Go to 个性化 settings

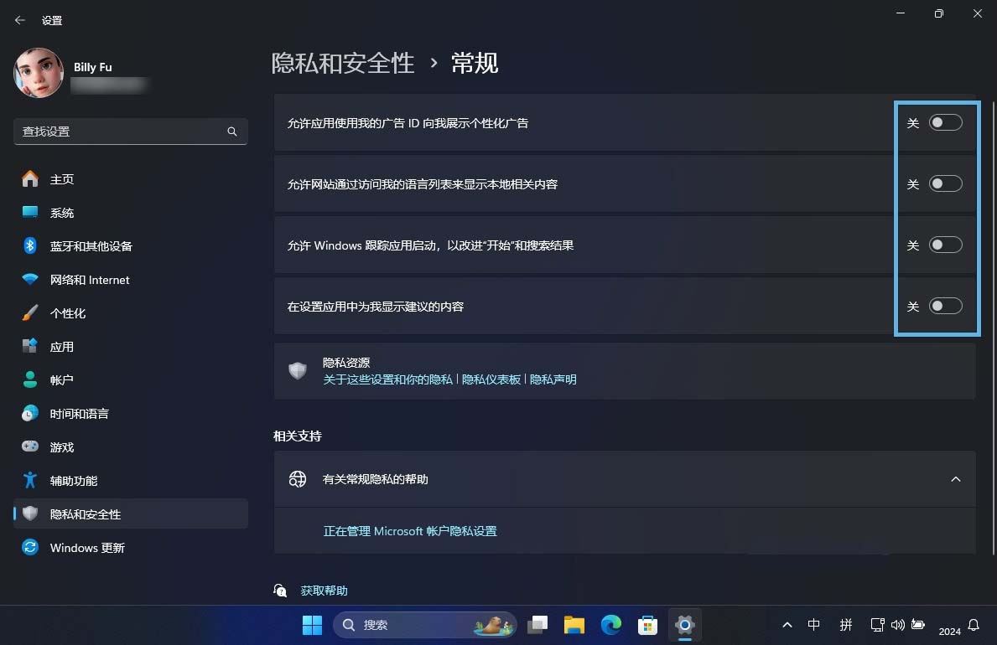(67, 312)
